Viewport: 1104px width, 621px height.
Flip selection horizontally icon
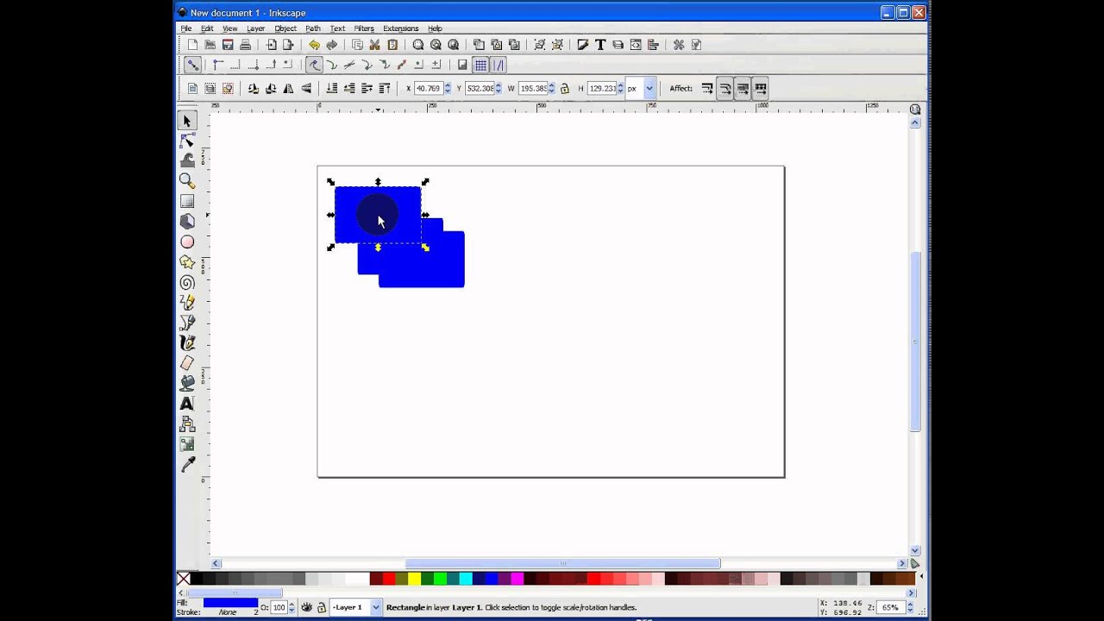point(288,88)
